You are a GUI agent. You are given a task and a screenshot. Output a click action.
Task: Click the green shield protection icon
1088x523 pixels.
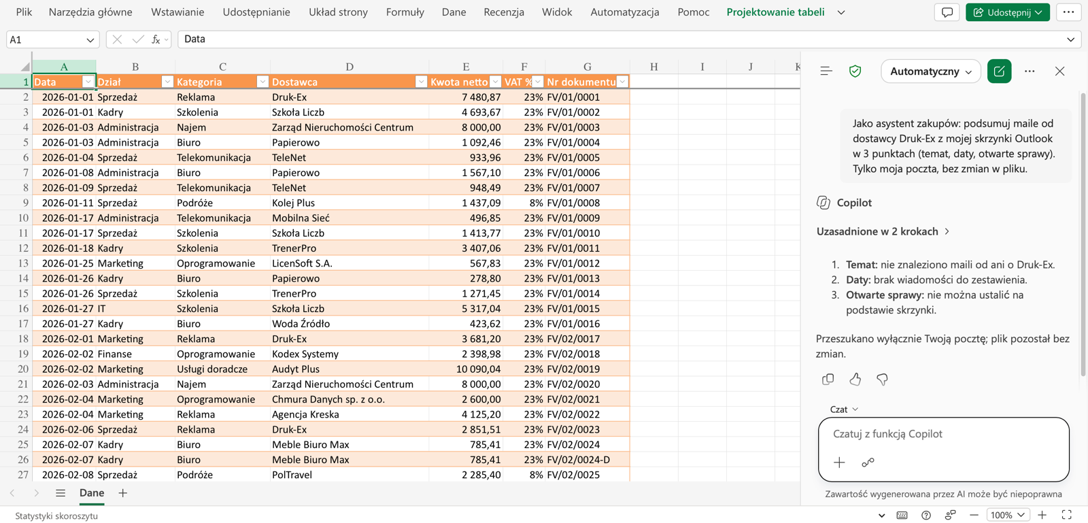(855, 71)
